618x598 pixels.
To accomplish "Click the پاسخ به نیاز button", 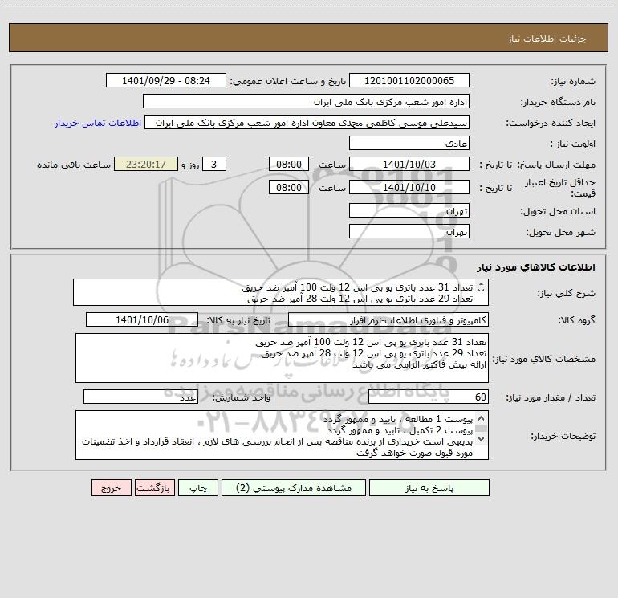I will pyautogui.click(x=429, y=488).
